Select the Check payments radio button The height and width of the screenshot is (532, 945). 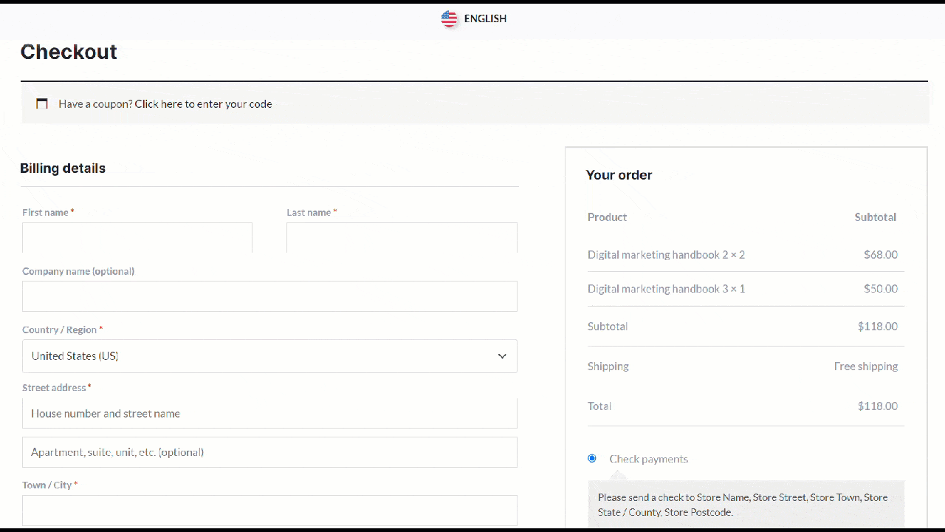tap(591, 458)
